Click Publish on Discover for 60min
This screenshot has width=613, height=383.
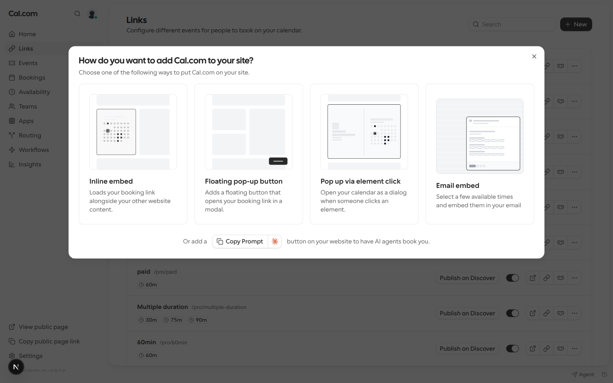(x=467, y=349)
